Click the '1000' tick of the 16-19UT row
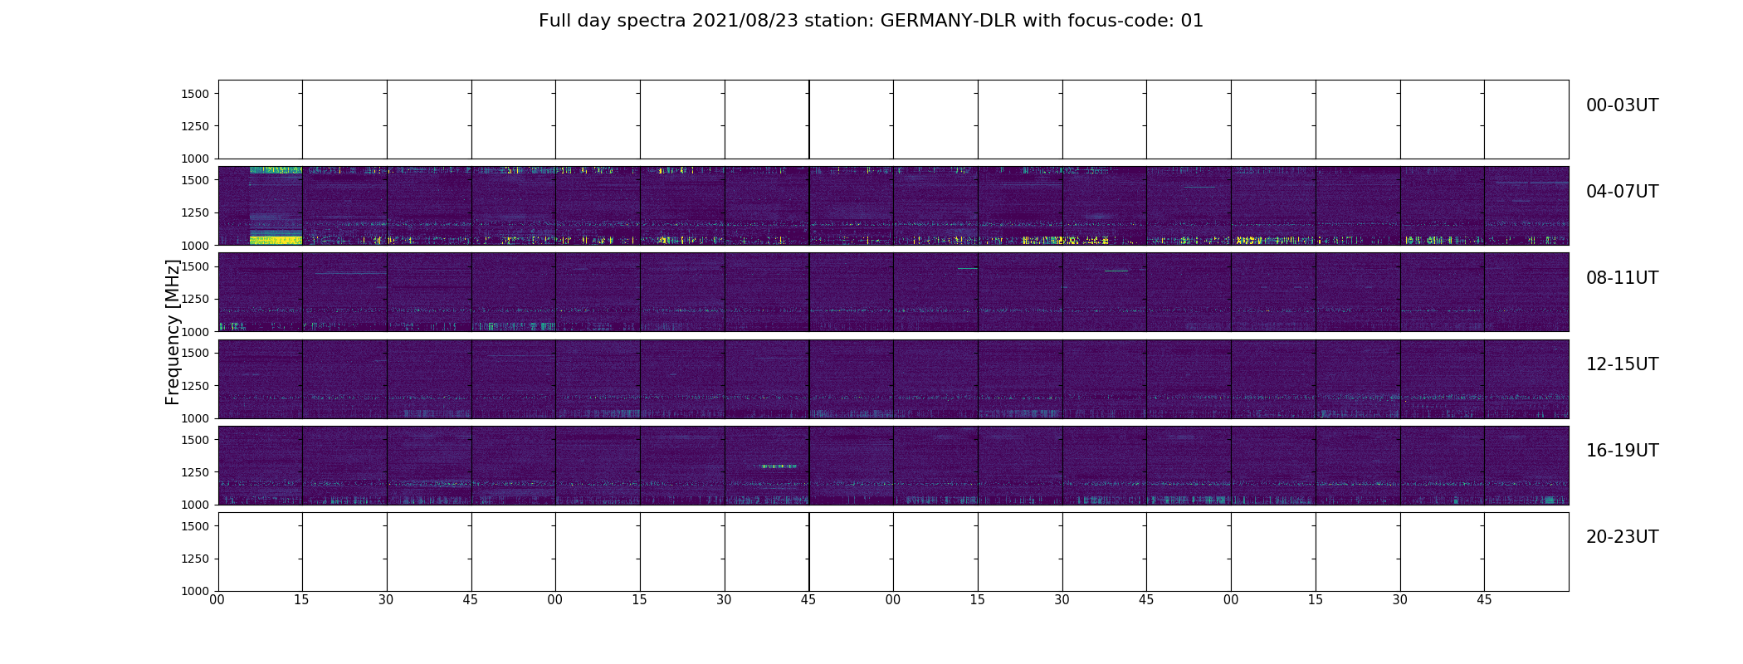 (x=195, y=504)
